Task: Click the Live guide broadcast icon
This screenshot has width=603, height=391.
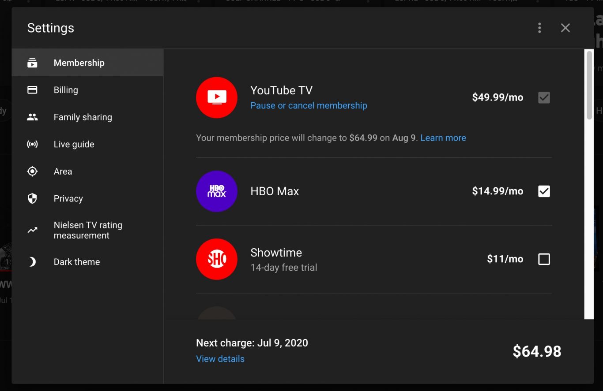Action: click(x=32, y=144)
